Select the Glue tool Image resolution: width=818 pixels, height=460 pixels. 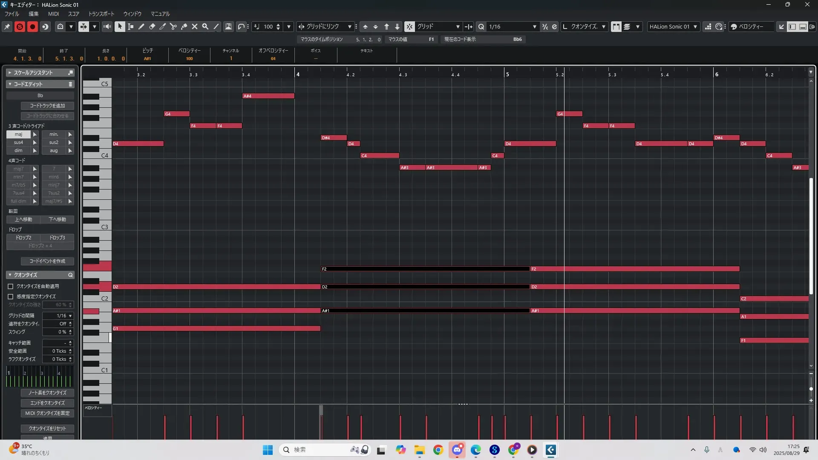click(184, 26)
